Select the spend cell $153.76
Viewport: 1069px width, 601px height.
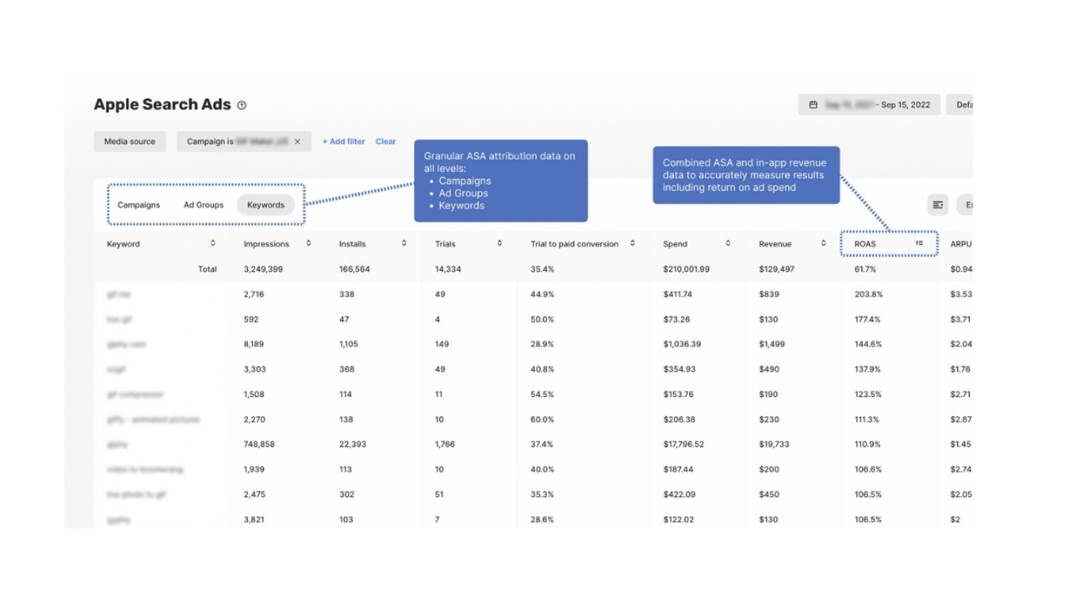click(x=678, y=395)
